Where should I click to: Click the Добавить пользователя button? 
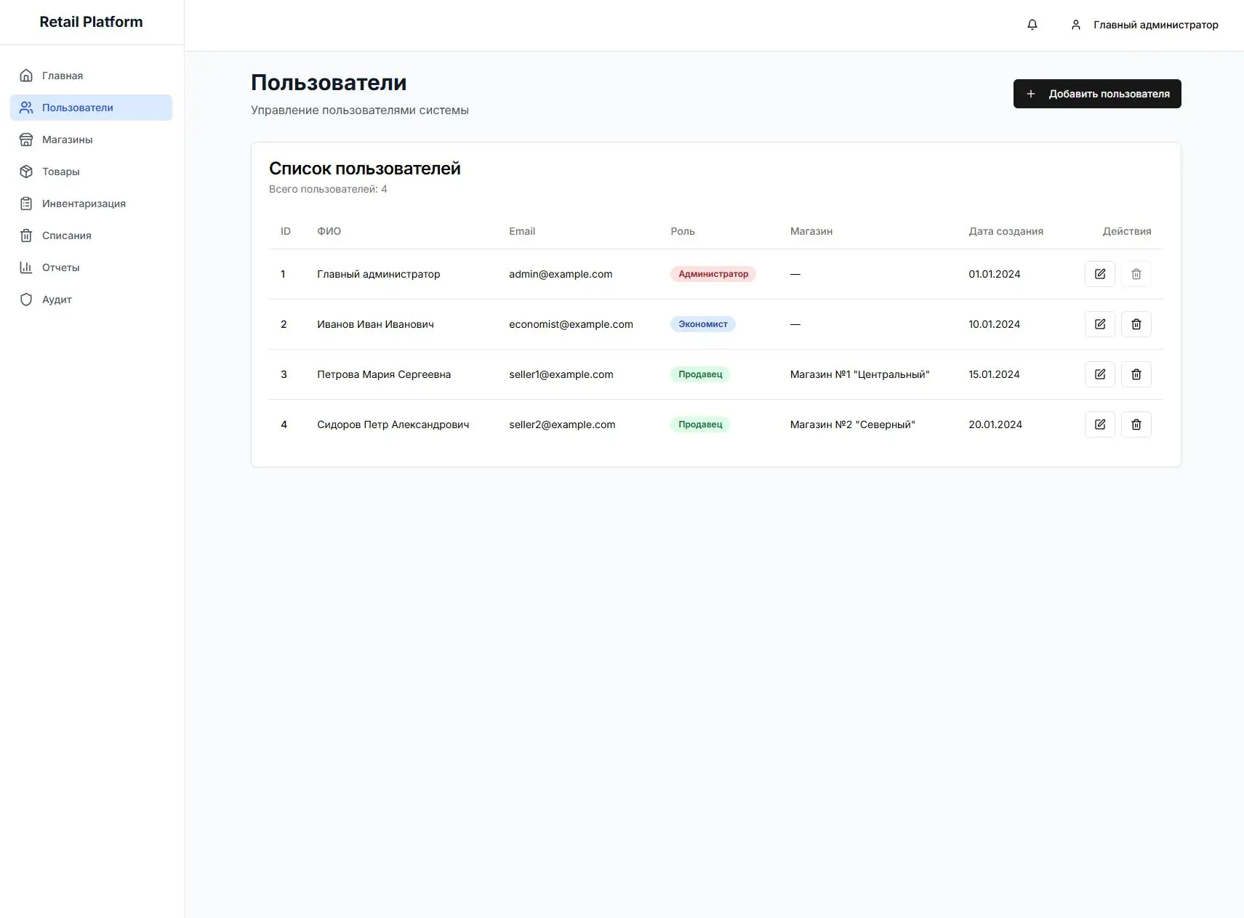(x=1096, y=94)
